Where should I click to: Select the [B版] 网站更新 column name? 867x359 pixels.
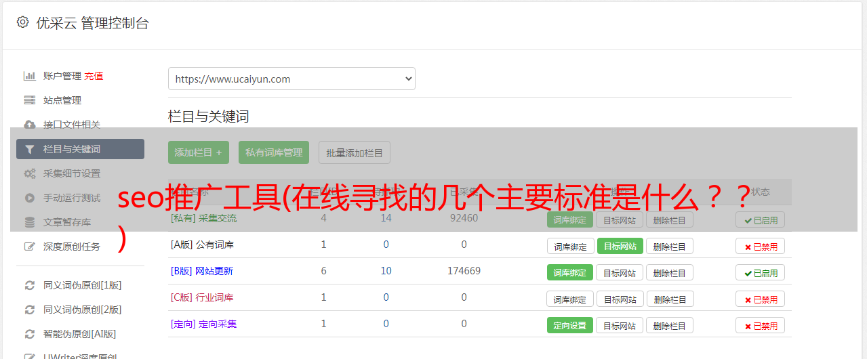[202, 271]
